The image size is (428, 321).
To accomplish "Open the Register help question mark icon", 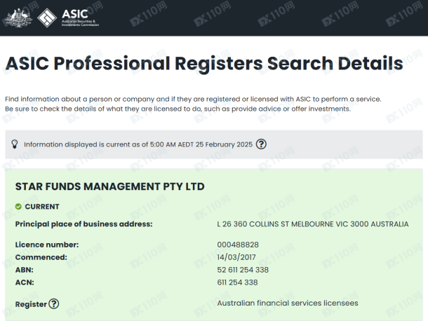I will coord(54,303).
